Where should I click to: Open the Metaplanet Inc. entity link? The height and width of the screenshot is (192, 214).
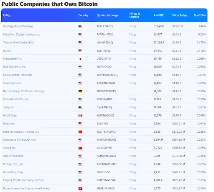click(13, 58)
